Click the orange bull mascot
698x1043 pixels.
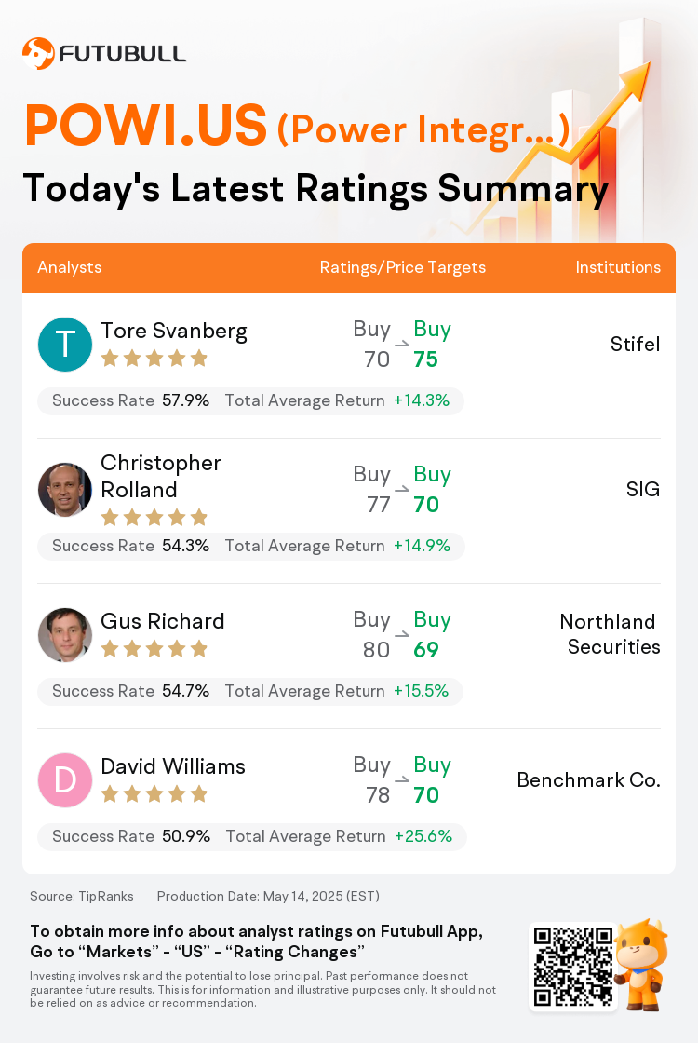coord(642,965)
